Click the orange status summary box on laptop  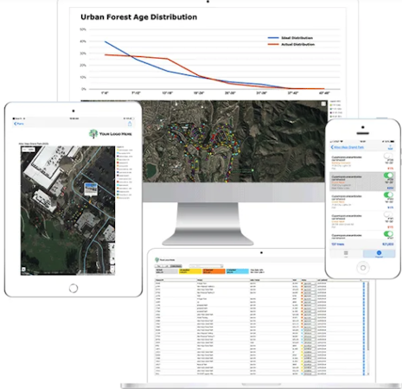click(x=214, y=271)
